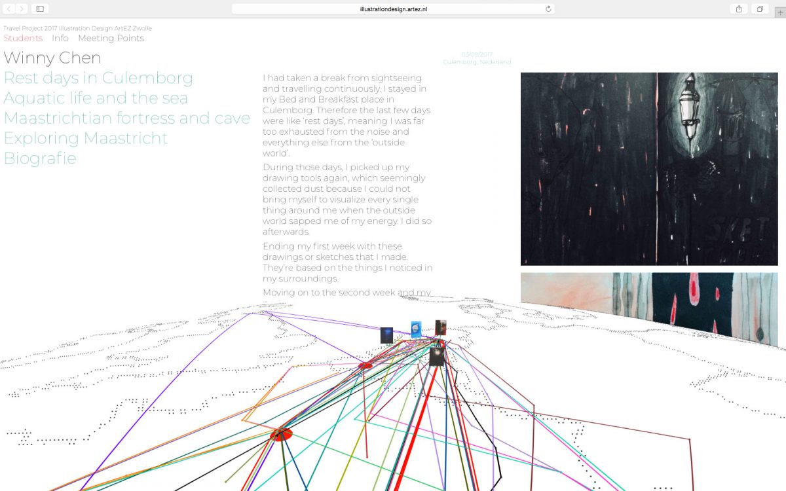Click the small red marker beside the map thumbnails
Screen dimensions: 786x491
365,365
